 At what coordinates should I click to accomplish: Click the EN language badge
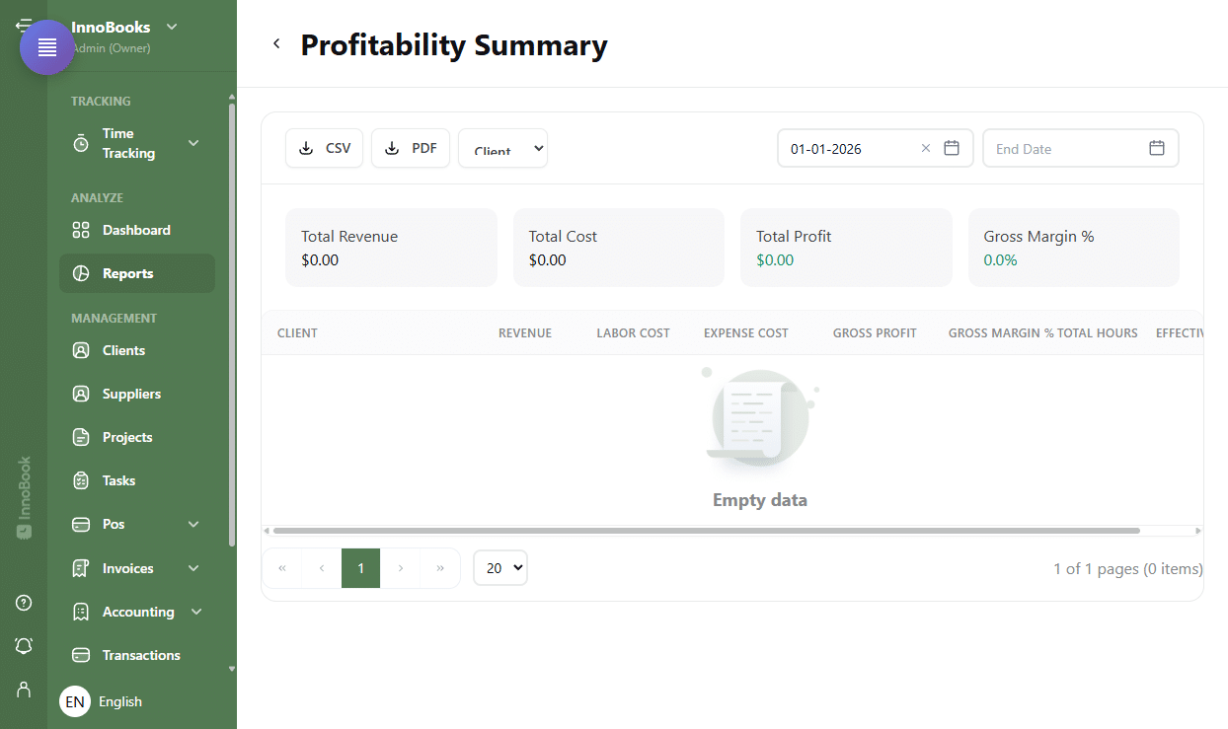point(75,701)
